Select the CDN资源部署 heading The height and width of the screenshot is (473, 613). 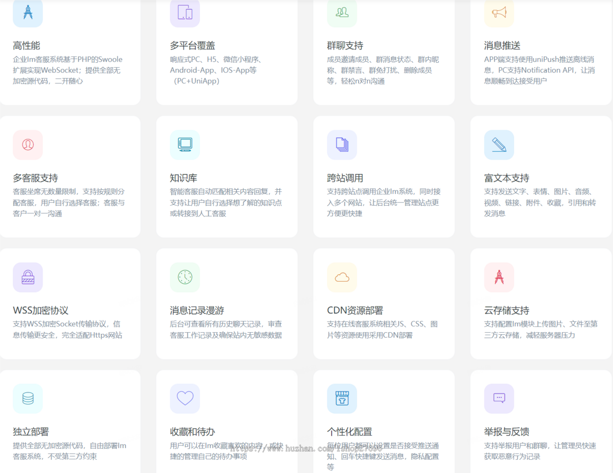point(355,310)
